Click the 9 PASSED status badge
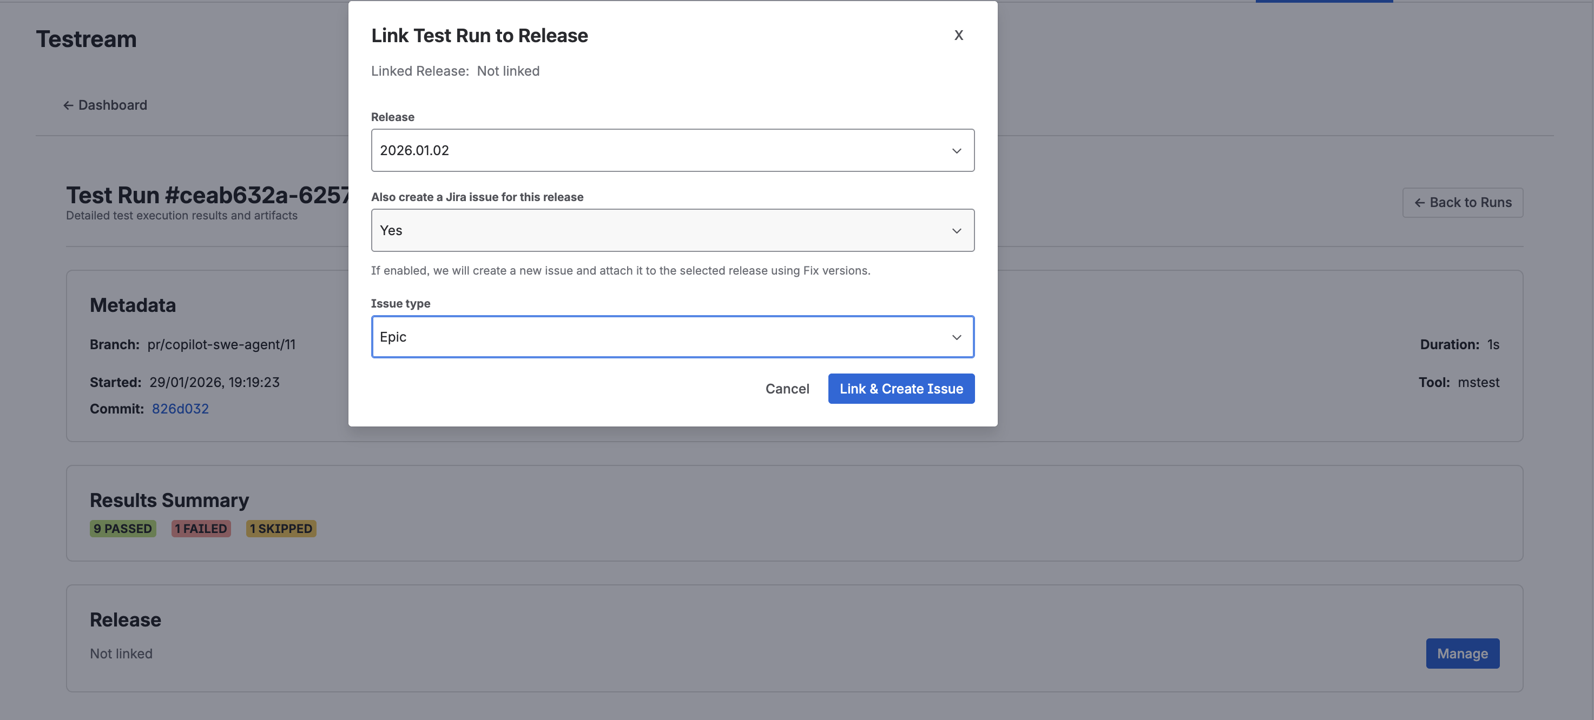This screenshot has height=720, width=1594. tap(122, 529)
